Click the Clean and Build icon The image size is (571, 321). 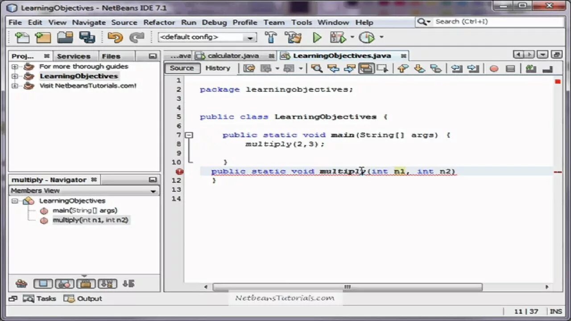tap(293, 37)
